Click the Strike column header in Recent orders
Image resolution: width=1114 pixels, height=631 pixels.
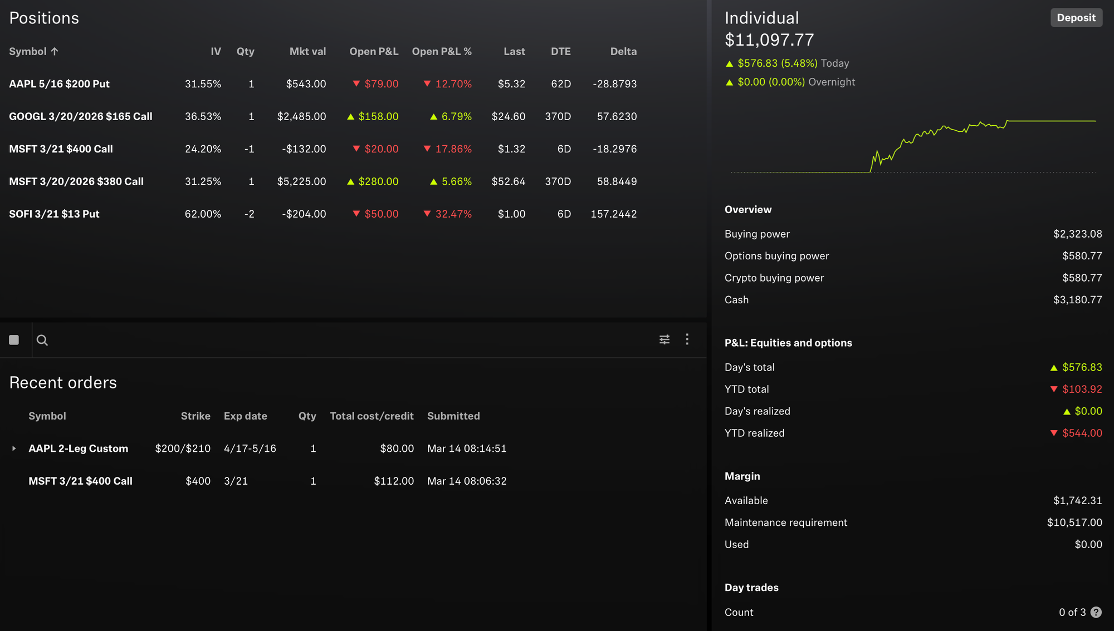tap(196, 416)
